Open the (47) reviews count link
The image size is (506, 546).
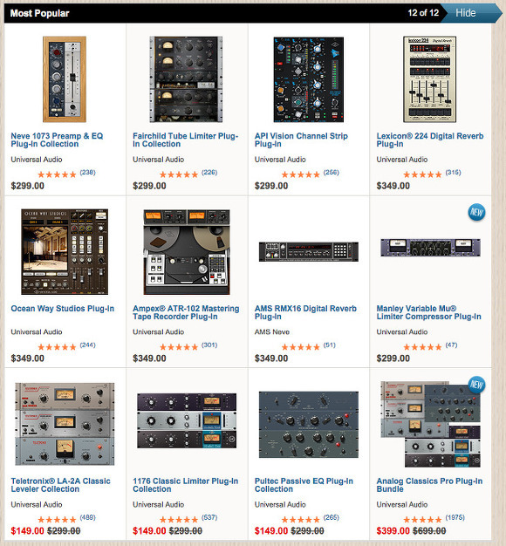451,345
